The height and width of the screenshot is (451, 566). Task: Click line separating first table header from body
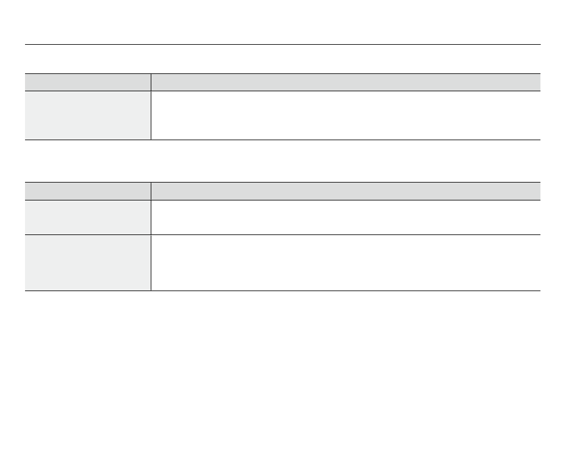(282, 91)
